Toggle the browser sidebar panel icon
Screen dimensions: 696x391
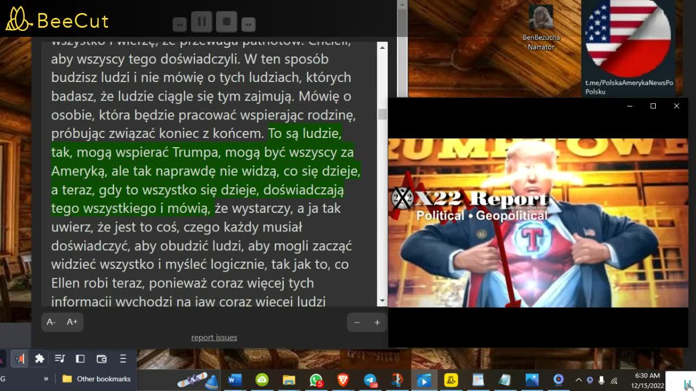(80, 358)
